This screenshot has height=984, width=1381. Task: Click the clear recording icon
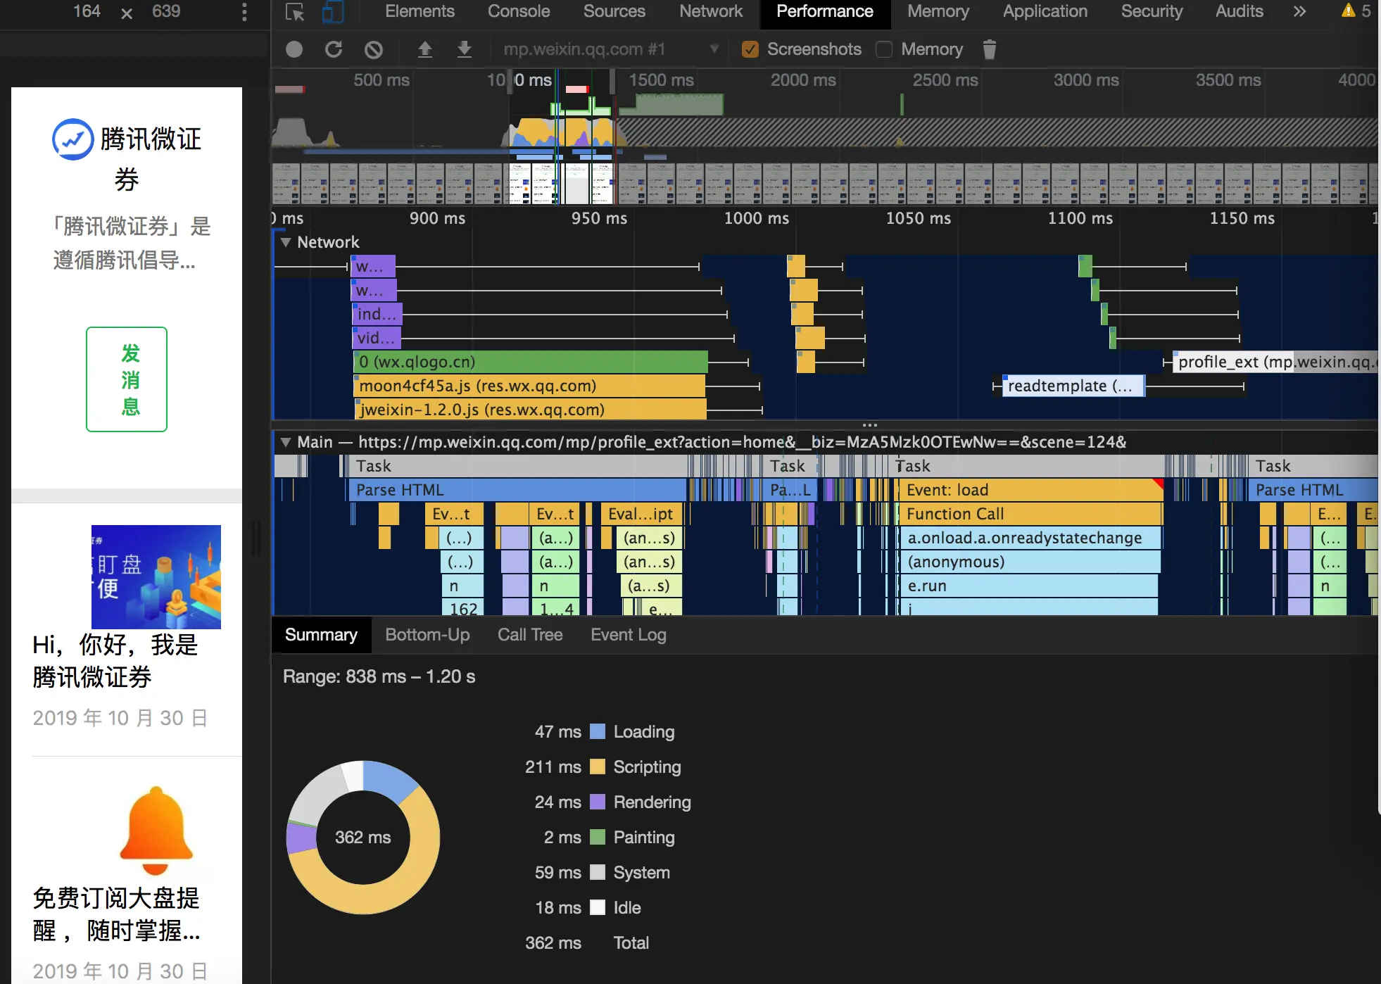coord(374,49)
